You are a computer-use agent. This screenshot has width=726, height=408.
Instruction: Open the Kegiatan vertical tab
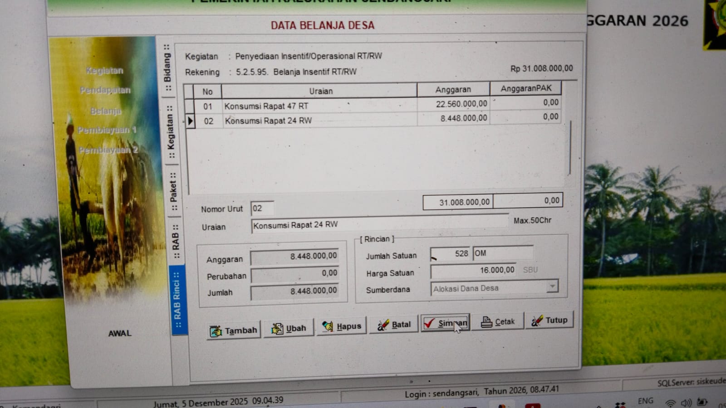[x=170, y=131]
